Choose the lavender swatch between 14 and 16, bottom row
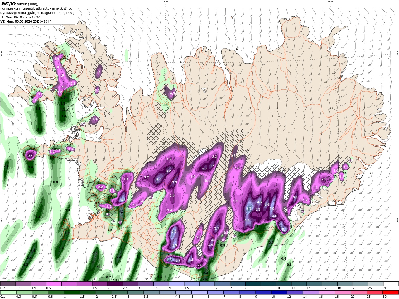 [311, 292]
